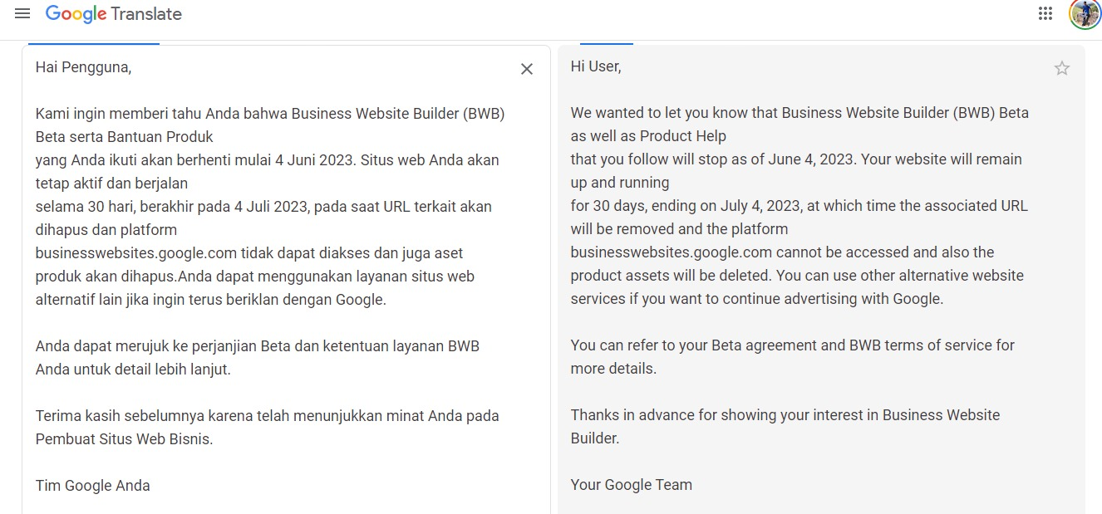Click 'businesswebsites.google.com tidak dapat diakses' source line
1102x514 pixels.
point(249,252)
